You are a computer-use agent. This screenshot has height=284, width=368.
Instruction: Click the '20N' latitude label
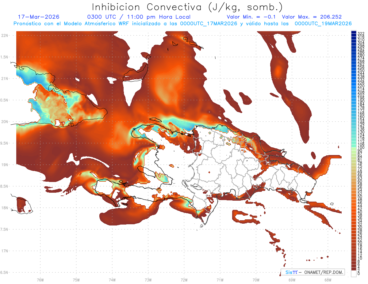pyautogui.click(x=5, y=122)
